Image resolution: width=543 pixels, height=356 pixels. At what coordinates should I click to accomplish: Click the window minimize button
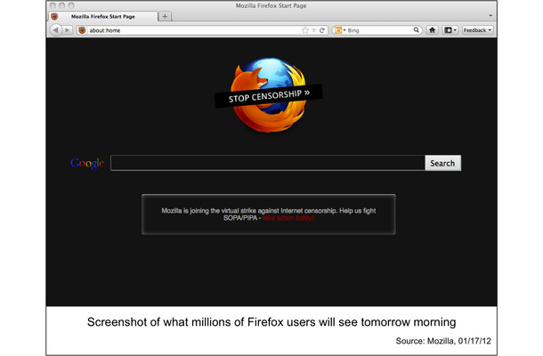pyautogui.click(x=62, y=5)
